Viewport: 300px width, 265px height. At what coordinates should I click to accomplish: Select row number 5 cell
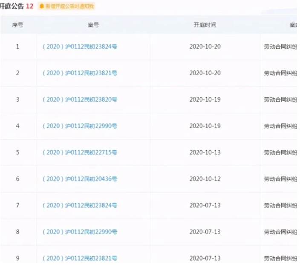click(17, 152)
